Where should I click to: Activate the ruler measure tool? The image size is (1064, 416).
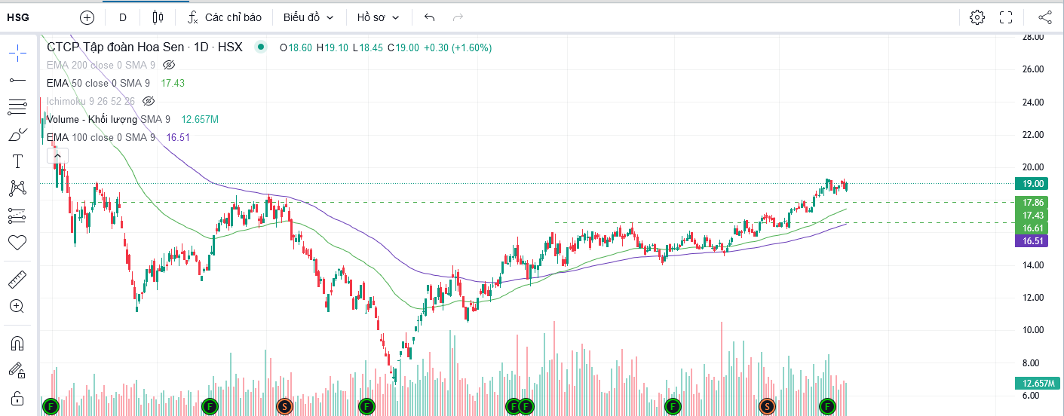point(17,280)
